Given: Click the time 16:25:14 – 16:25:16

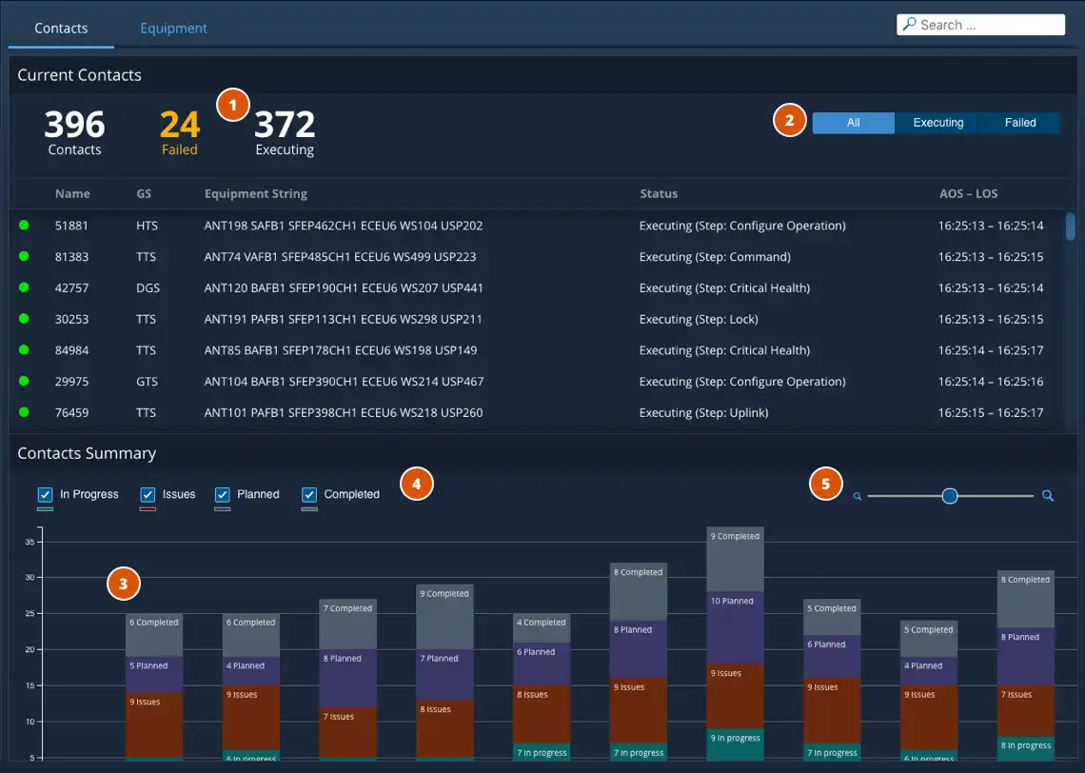Looking at the screenshot, I should tap(991, 382).
